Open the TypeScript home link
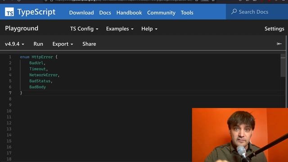 click(30, 12)
